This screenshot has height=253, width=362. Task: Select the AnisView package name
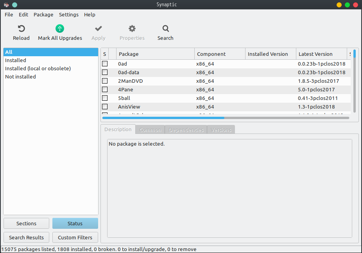(129, 107)
